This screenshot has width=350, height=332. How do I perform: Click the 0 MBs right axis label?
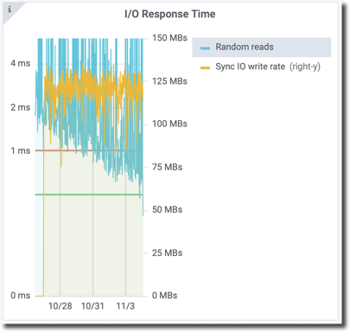[x=164, y=296]
